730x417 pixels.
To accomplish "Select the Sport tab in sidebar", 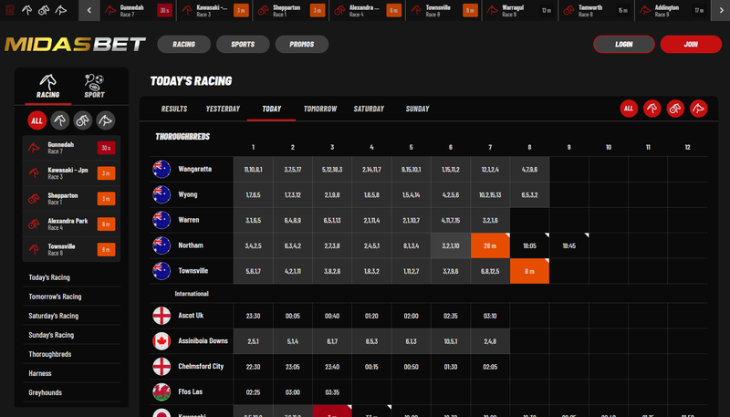I will 95,86.
